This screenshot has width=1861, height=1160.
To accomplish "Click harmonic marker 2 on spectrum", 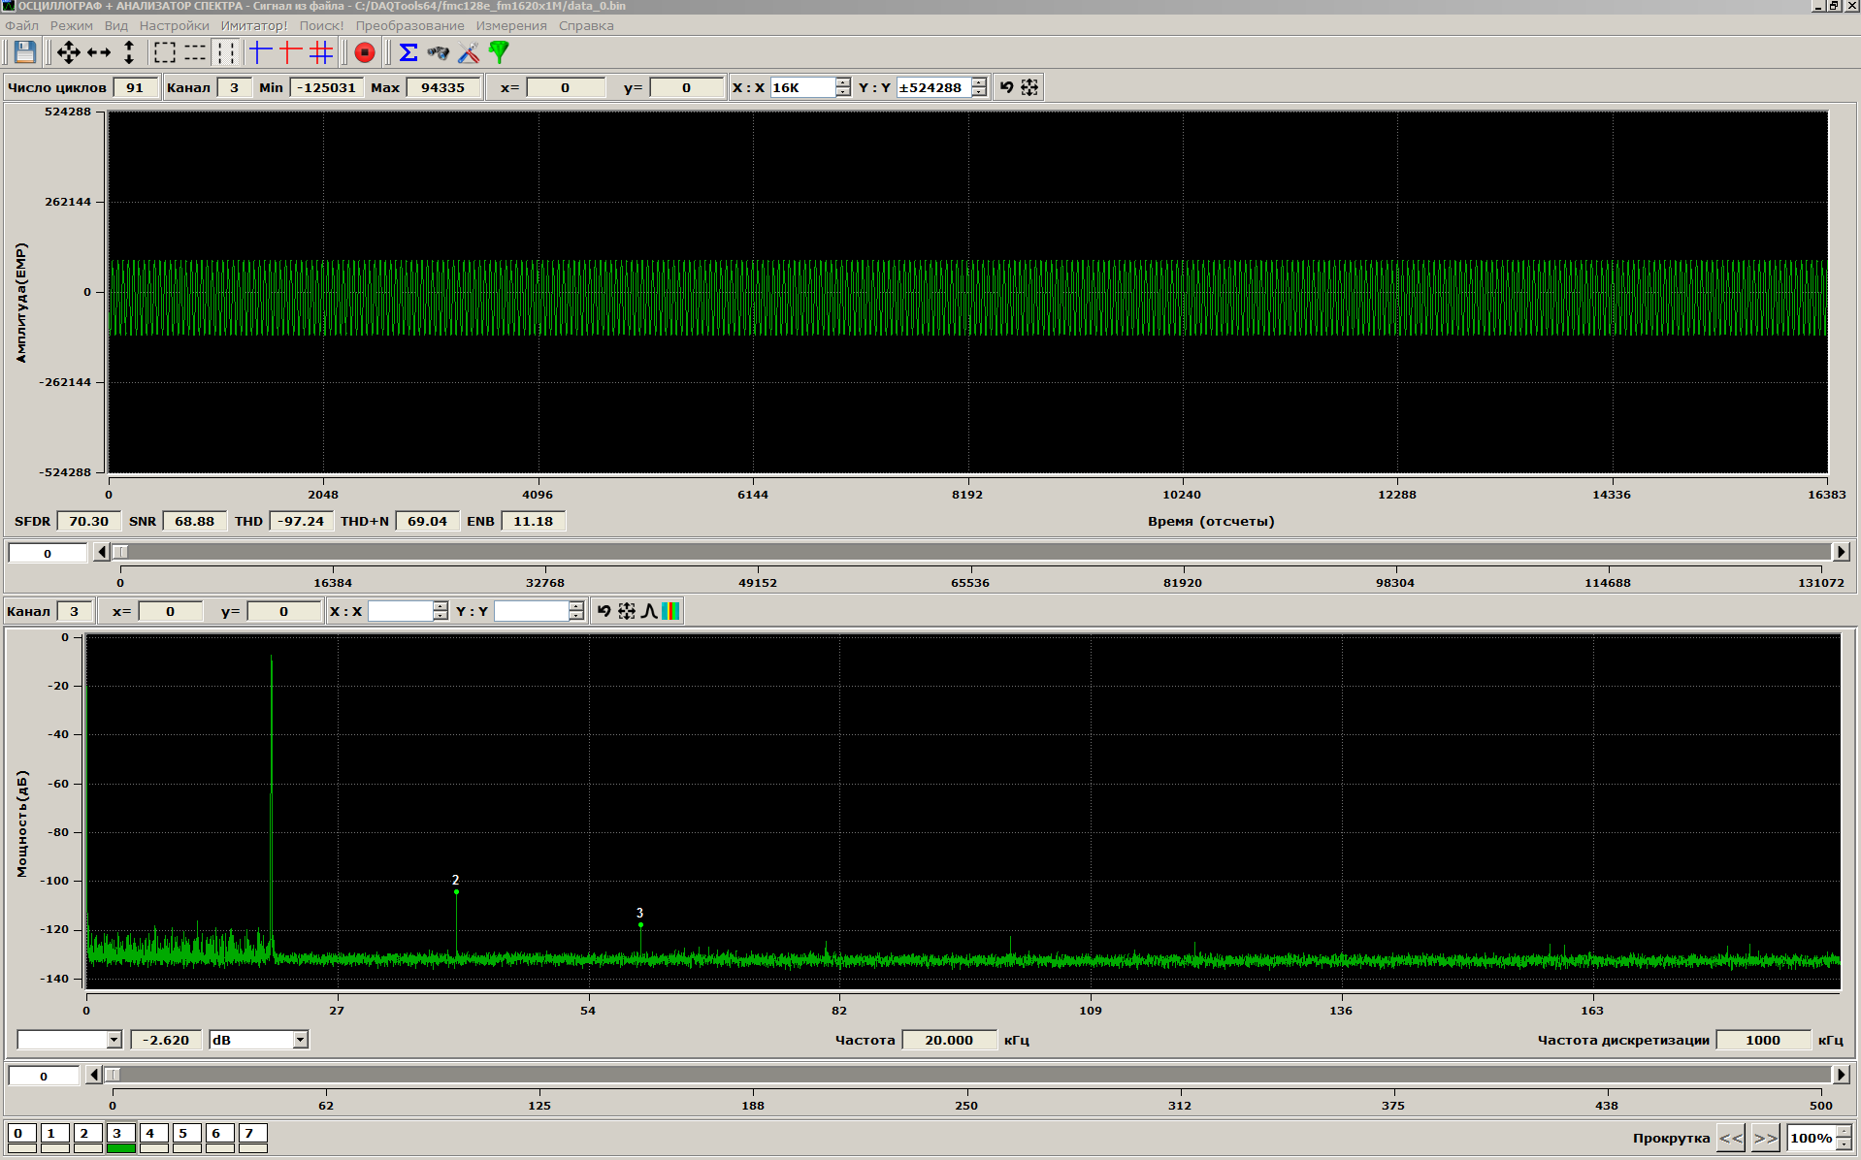I will 456,891.
